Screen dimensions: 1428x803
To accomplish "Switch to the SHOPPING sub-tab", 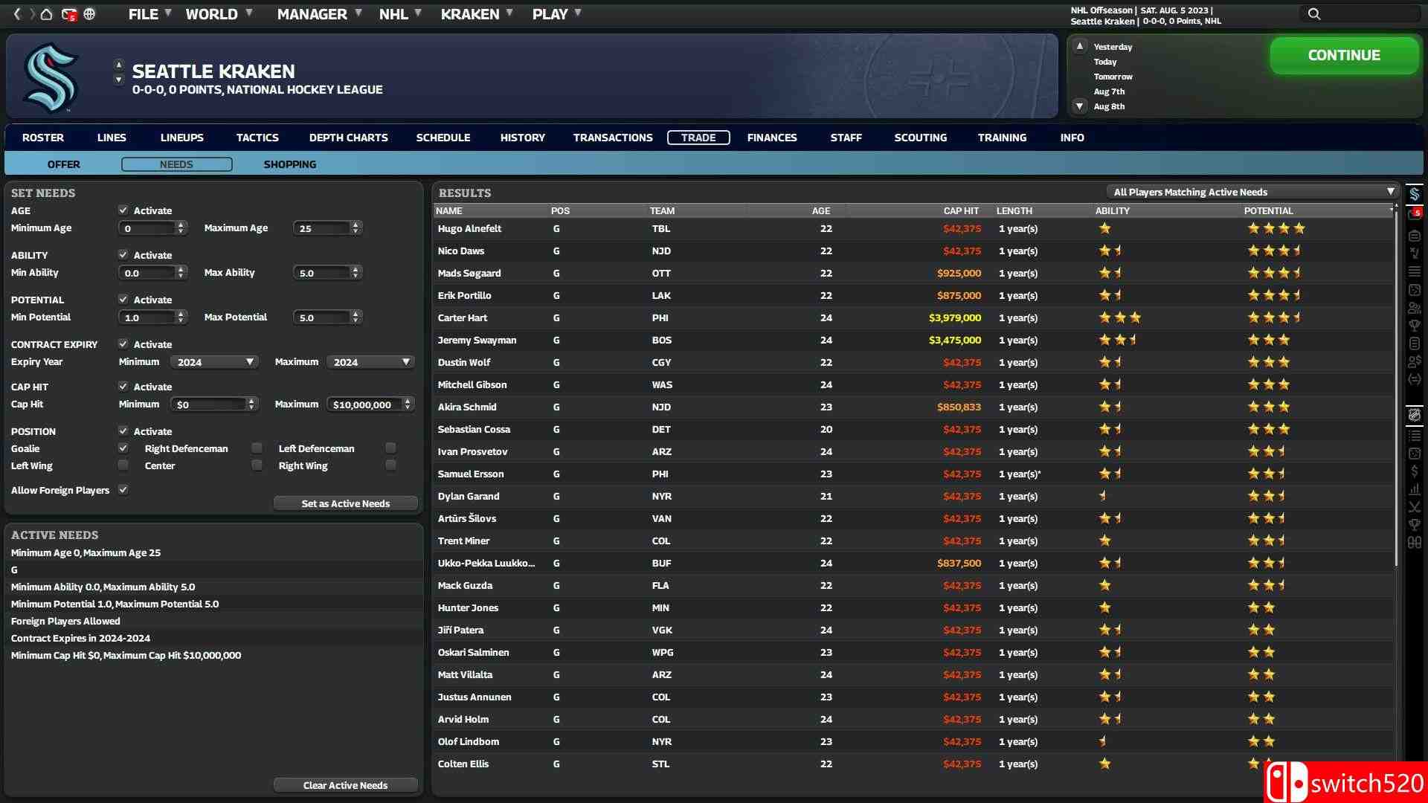I will tap(289, 164).
